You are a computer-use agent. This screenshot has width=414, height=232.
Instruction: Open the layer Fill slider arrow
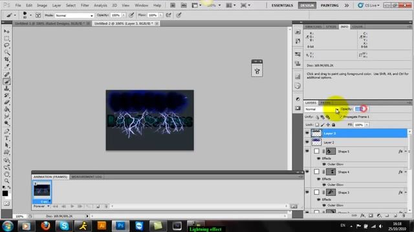click(x=367, y=124)
